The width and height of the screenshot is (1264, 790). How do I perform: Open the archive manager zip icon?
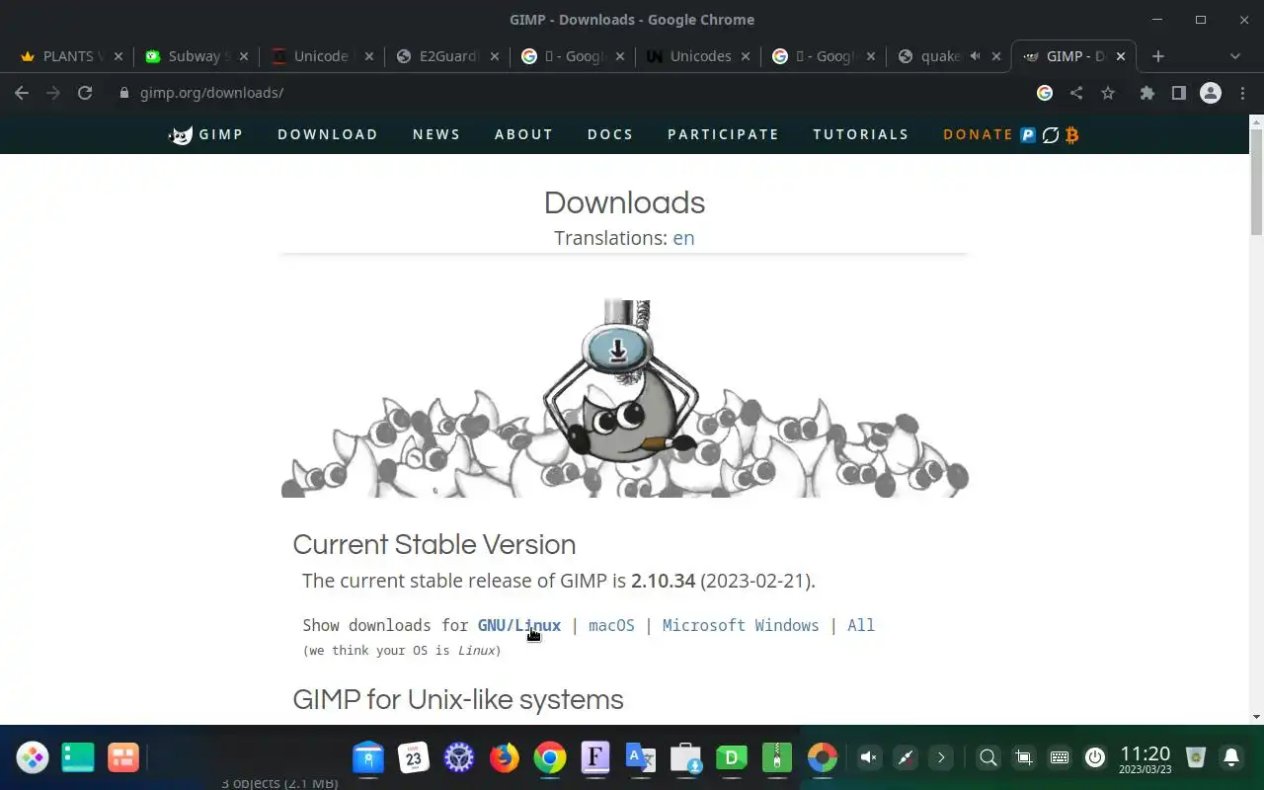[777, 757]
